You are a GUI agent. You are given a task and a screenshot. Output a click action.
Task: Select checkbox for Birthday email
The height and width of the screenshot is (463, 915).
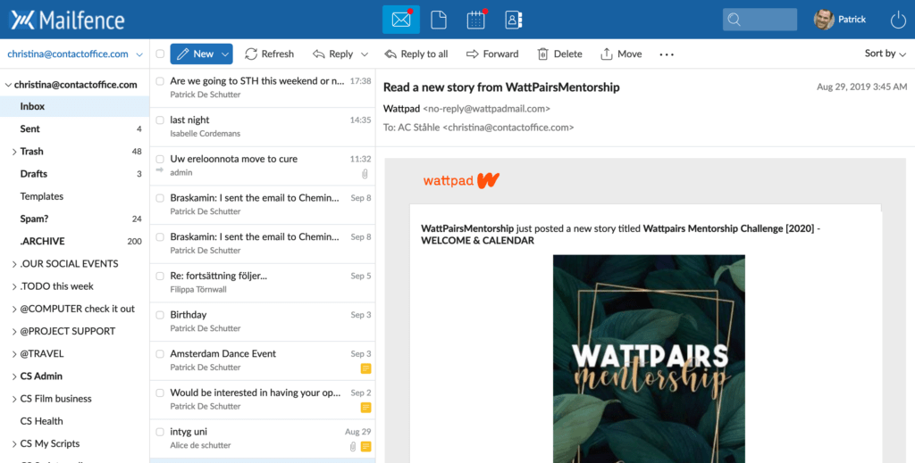[160, 315]
